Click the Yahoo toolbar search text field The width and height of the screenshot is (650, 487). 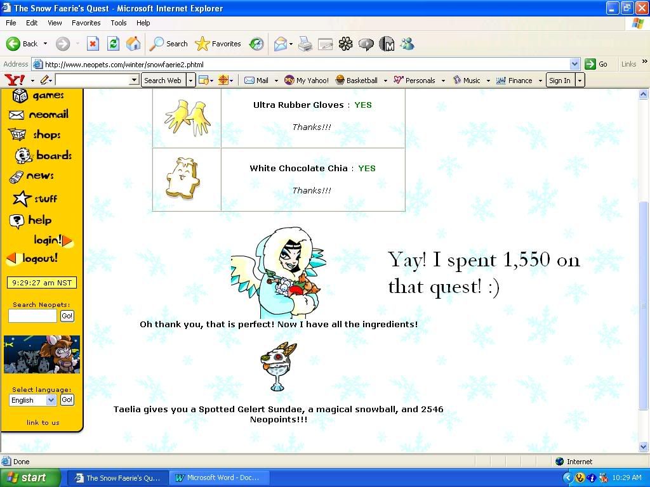[93, 80]
